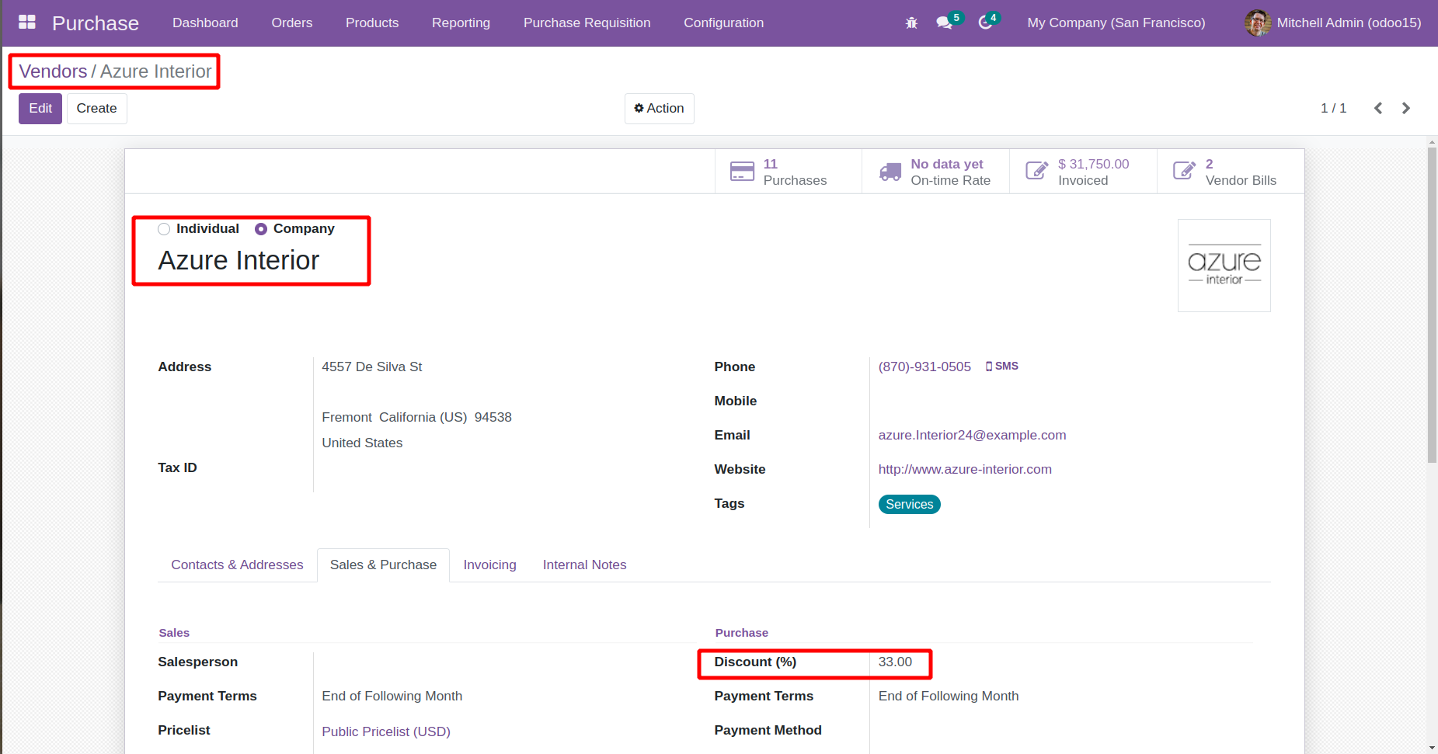The height and width of the screenshot is (754, 1438).
Task: Click the azure.Interior24@example.com email link
Action: click(x=972, y=435)
